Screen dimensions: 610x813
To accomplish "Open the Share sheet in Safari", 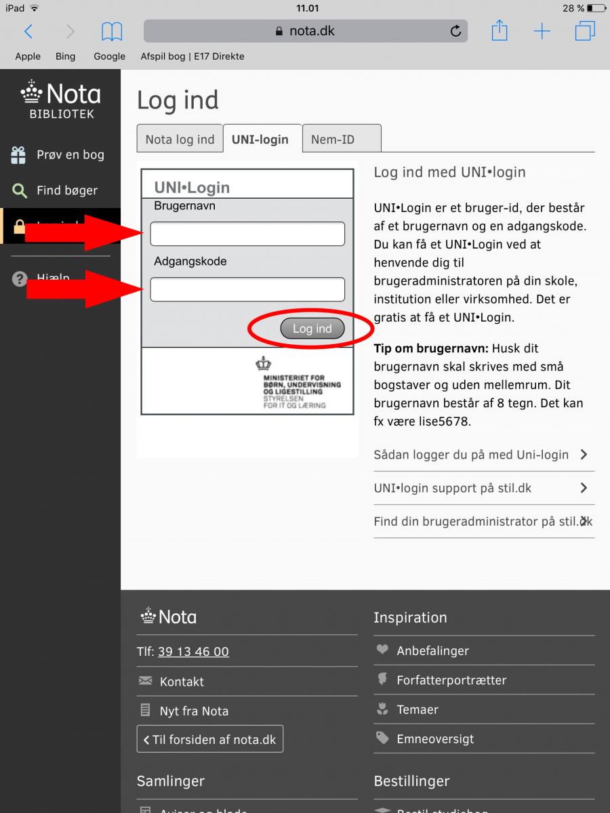I will tap(500, 30).
